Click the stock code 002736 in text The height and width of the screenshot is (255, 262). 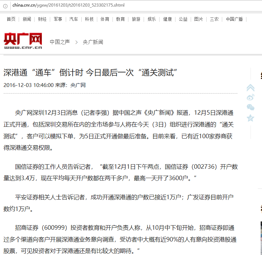(204, 167)
